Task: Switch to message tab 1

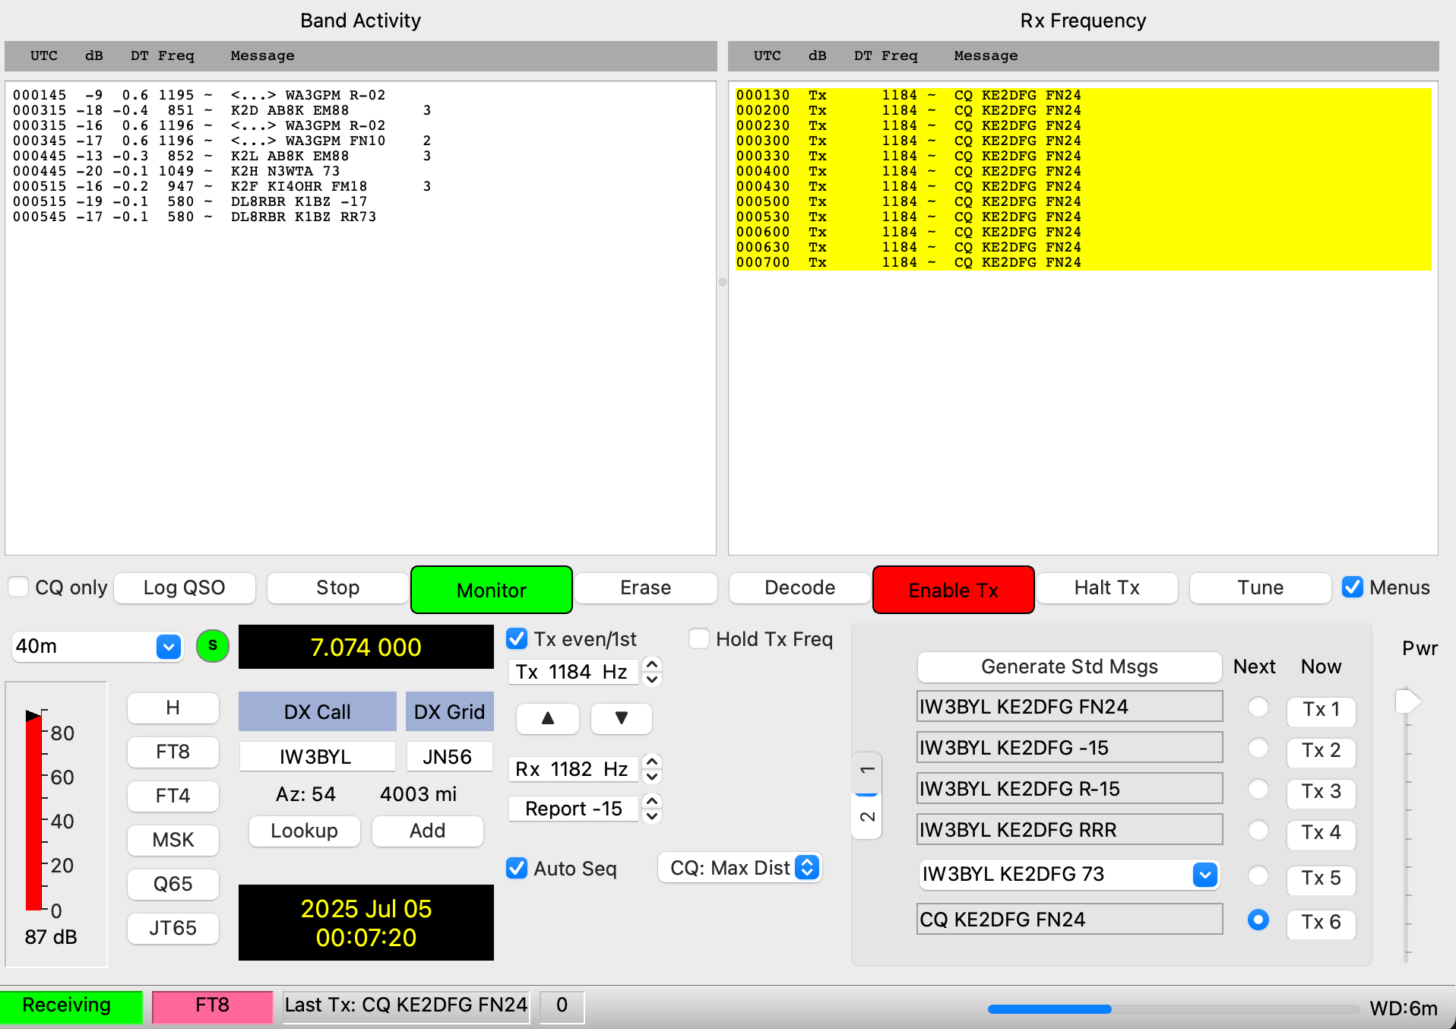Action: [x=867, y=771]
